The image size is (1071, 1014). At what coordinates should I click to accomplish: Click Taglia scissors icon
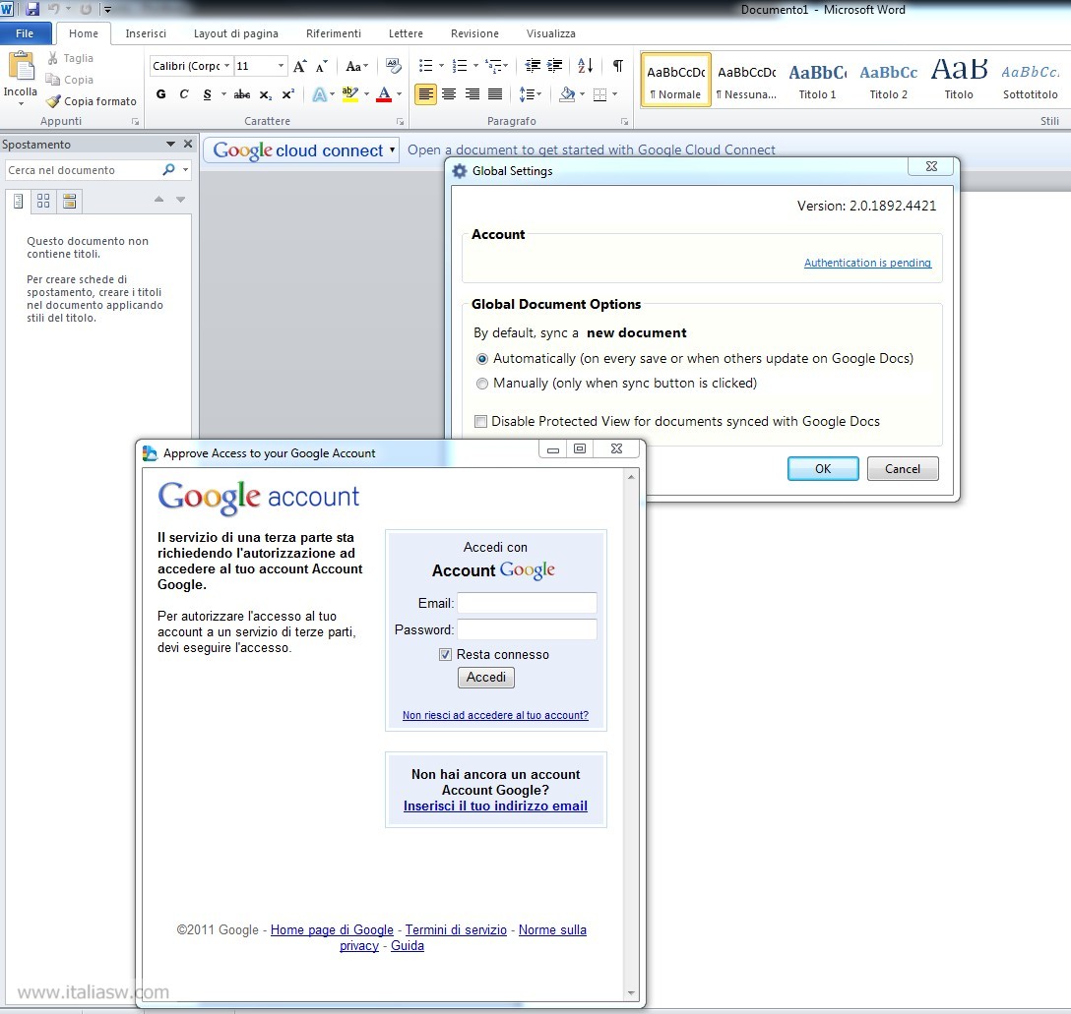52,58
